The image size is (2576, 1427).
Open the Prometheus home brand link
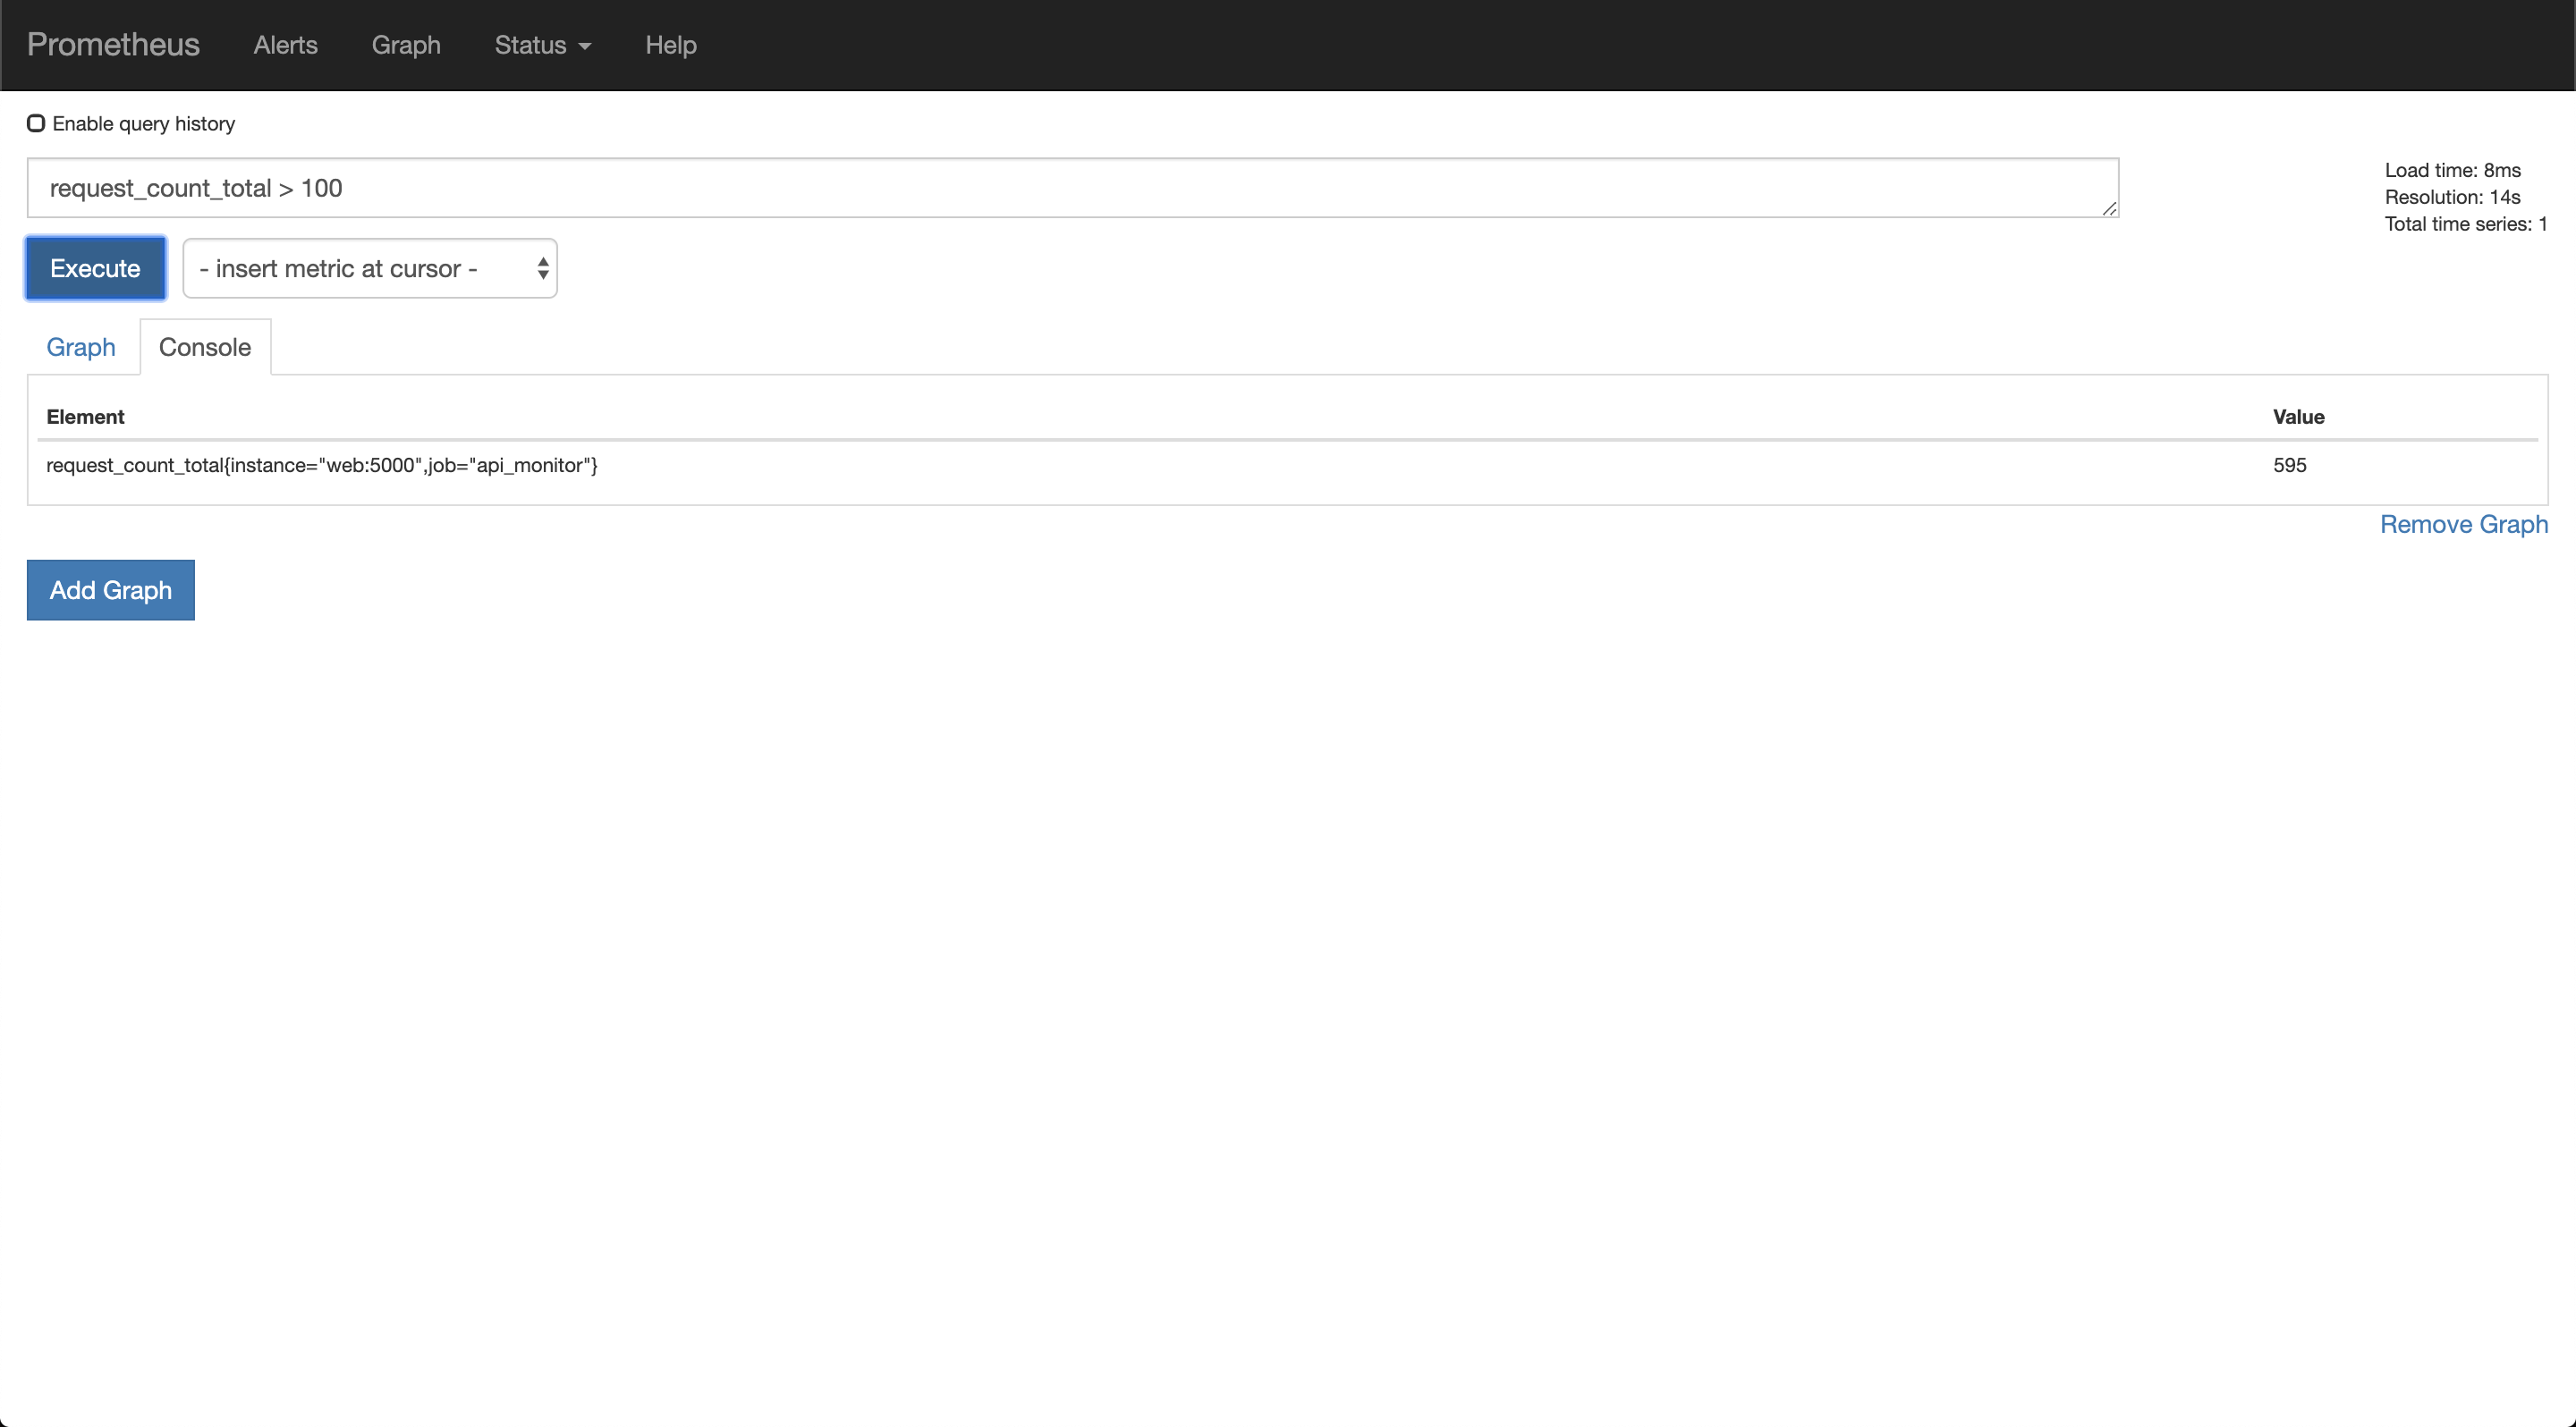point(113,45)
